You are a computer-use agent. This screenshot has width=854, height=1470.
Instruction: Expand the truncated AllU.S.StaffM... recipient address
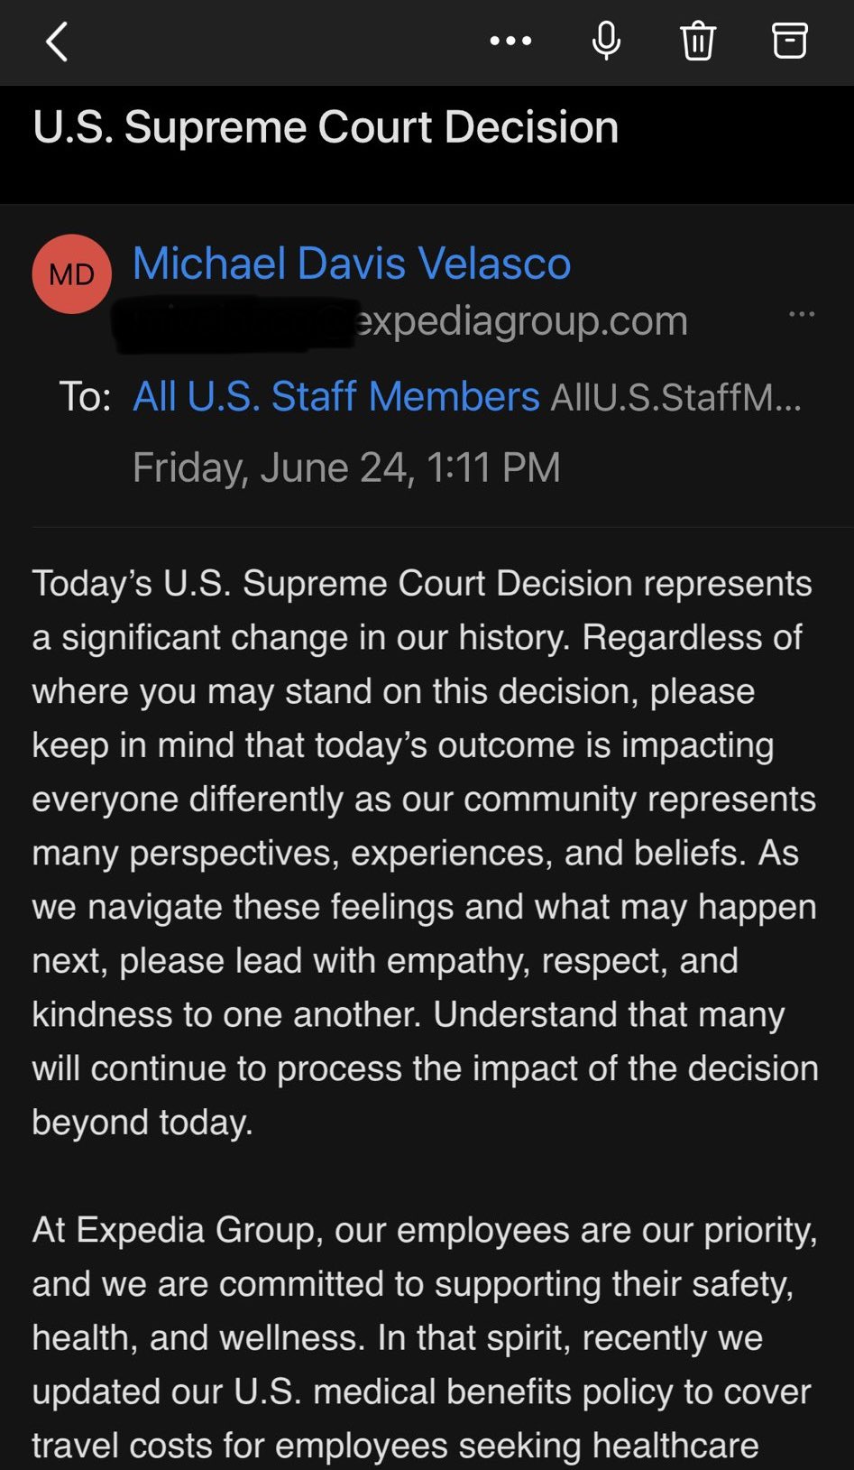click(x=675, y=397)
